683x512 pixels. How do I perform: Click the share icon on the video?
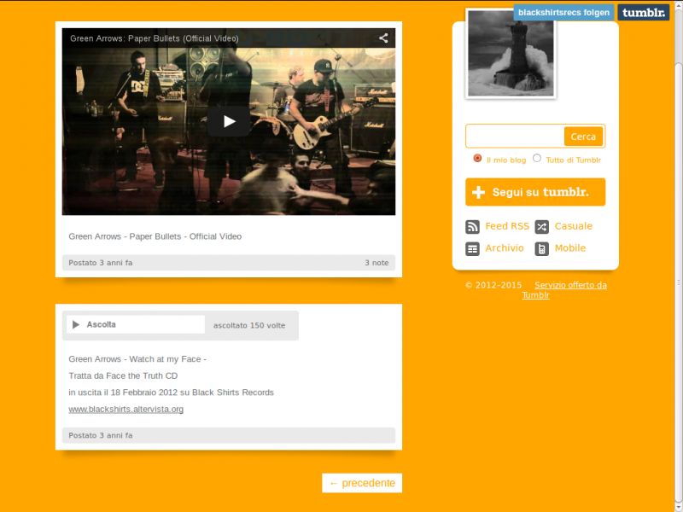click(383, 38)
